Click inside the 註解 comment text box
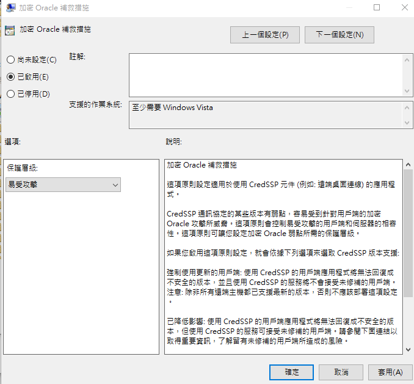 [266, 75]
